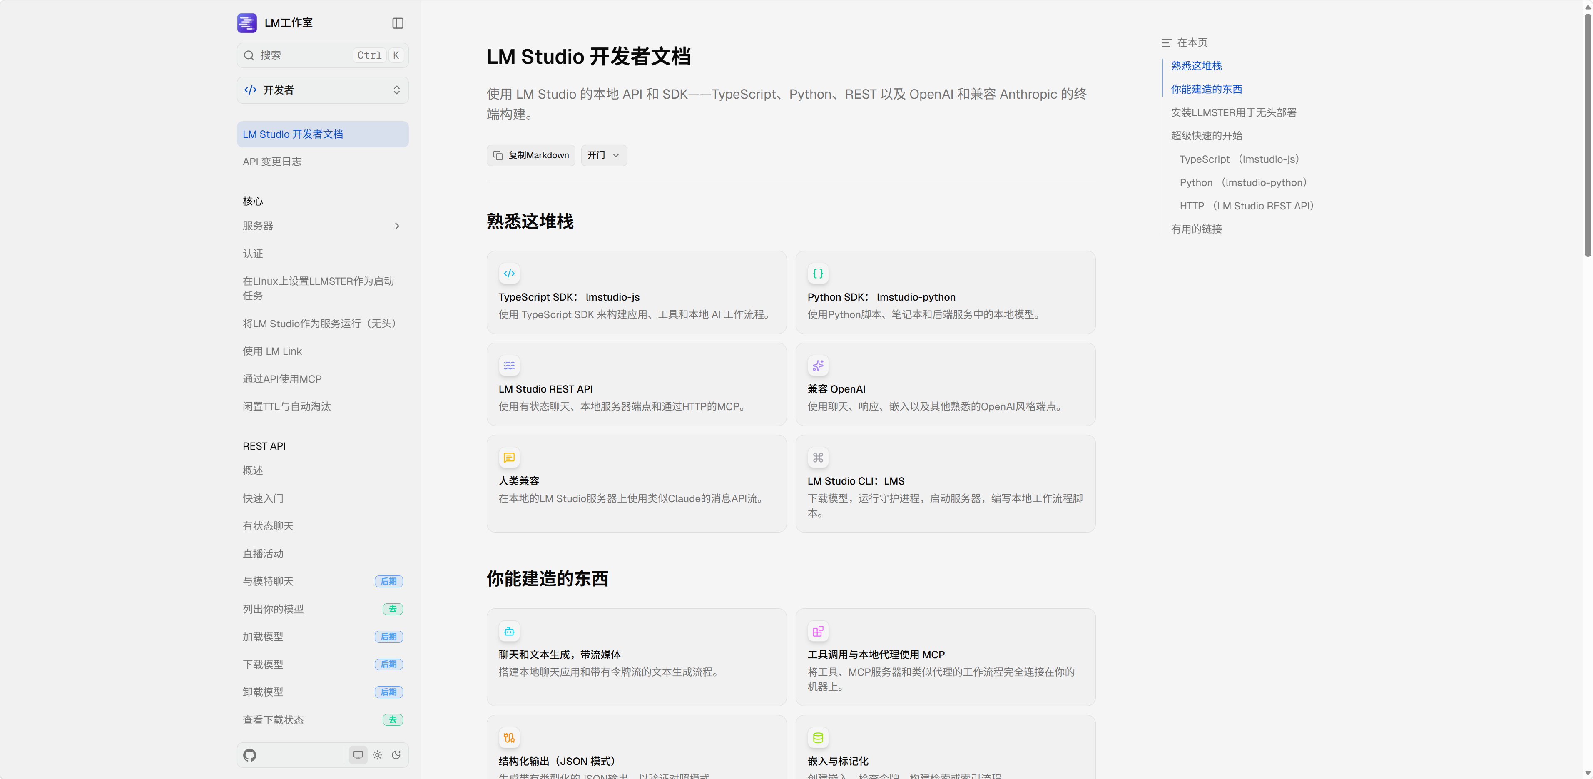Open the 开发者 section dropdown

point(323,90)
